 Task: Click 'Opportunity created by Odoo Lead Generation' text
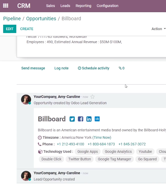[x=70, y=103]
